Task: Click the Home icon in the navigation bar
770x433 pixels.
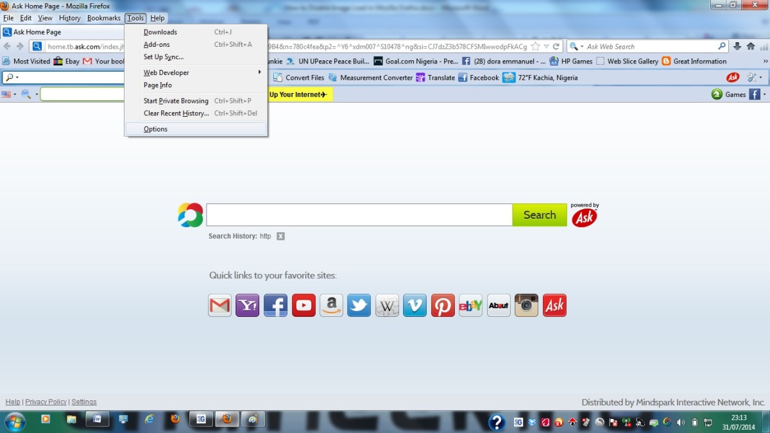Action: pyautogui.click(x=750, y=46)
